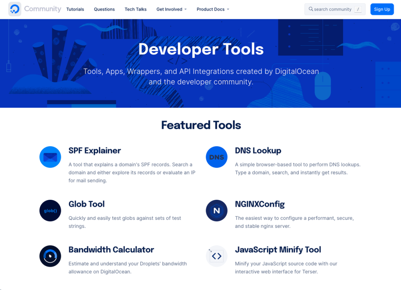The width and height of the screenshot is (401, 290).
Task: Expand the Get Involved dropdown menu
Action: pos(172,9)
